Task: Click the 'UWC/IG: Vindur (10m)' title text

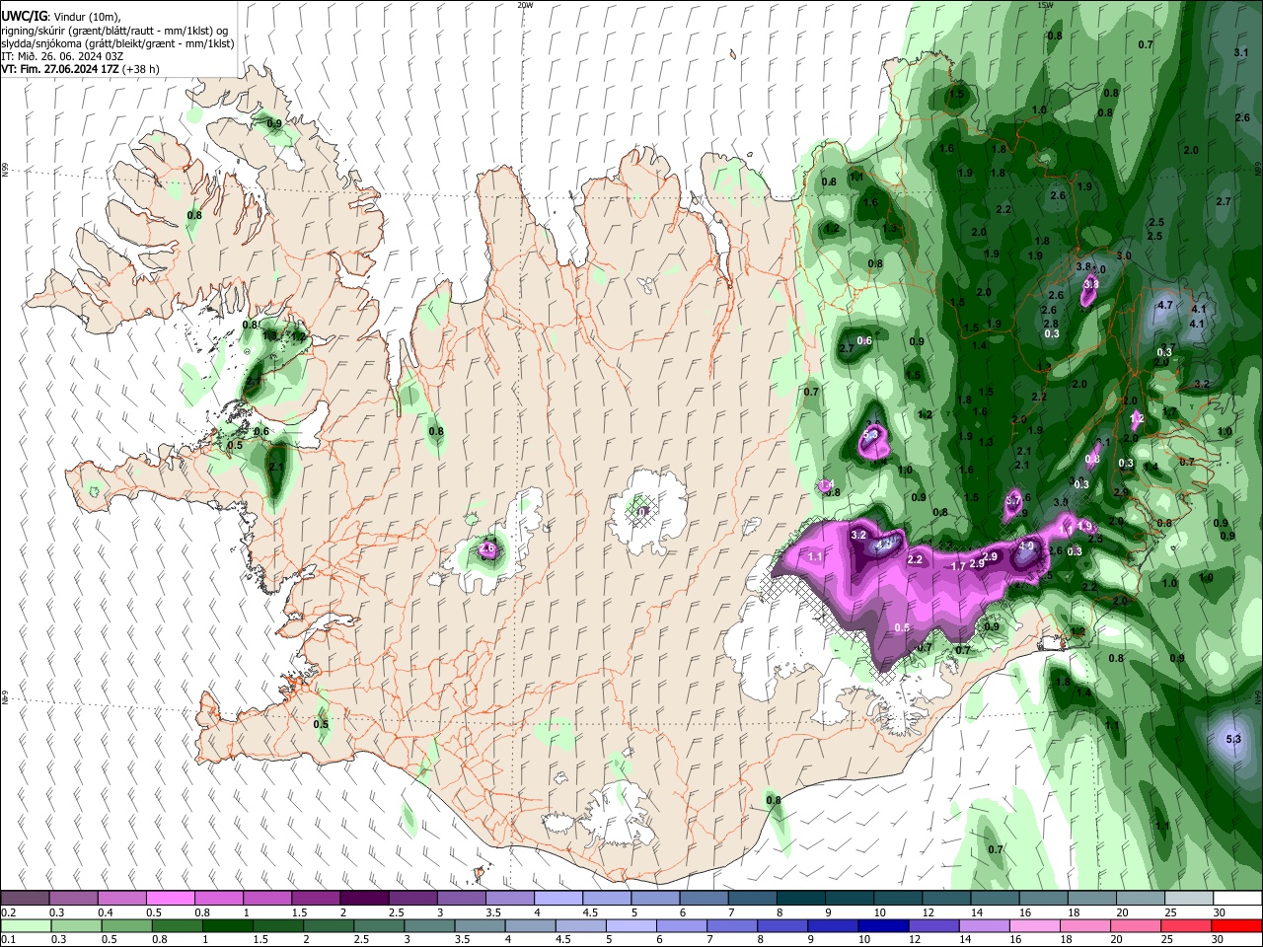Action: 59,17
